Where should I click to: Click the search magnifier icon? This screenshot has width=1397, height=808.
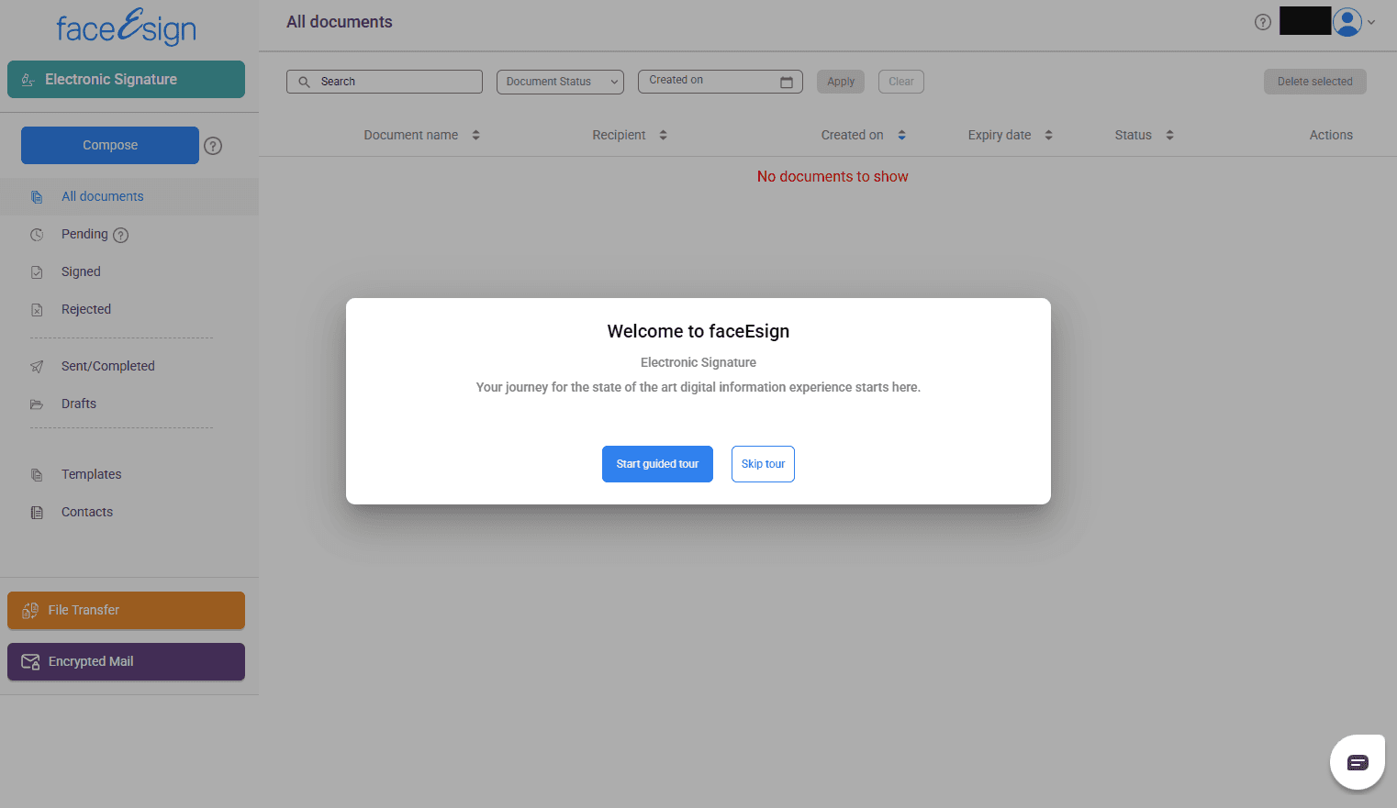304,82
